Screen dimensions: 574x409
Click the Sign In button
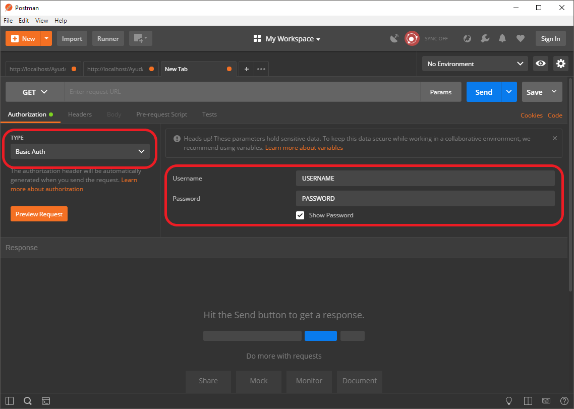click(x=551, y=38)
